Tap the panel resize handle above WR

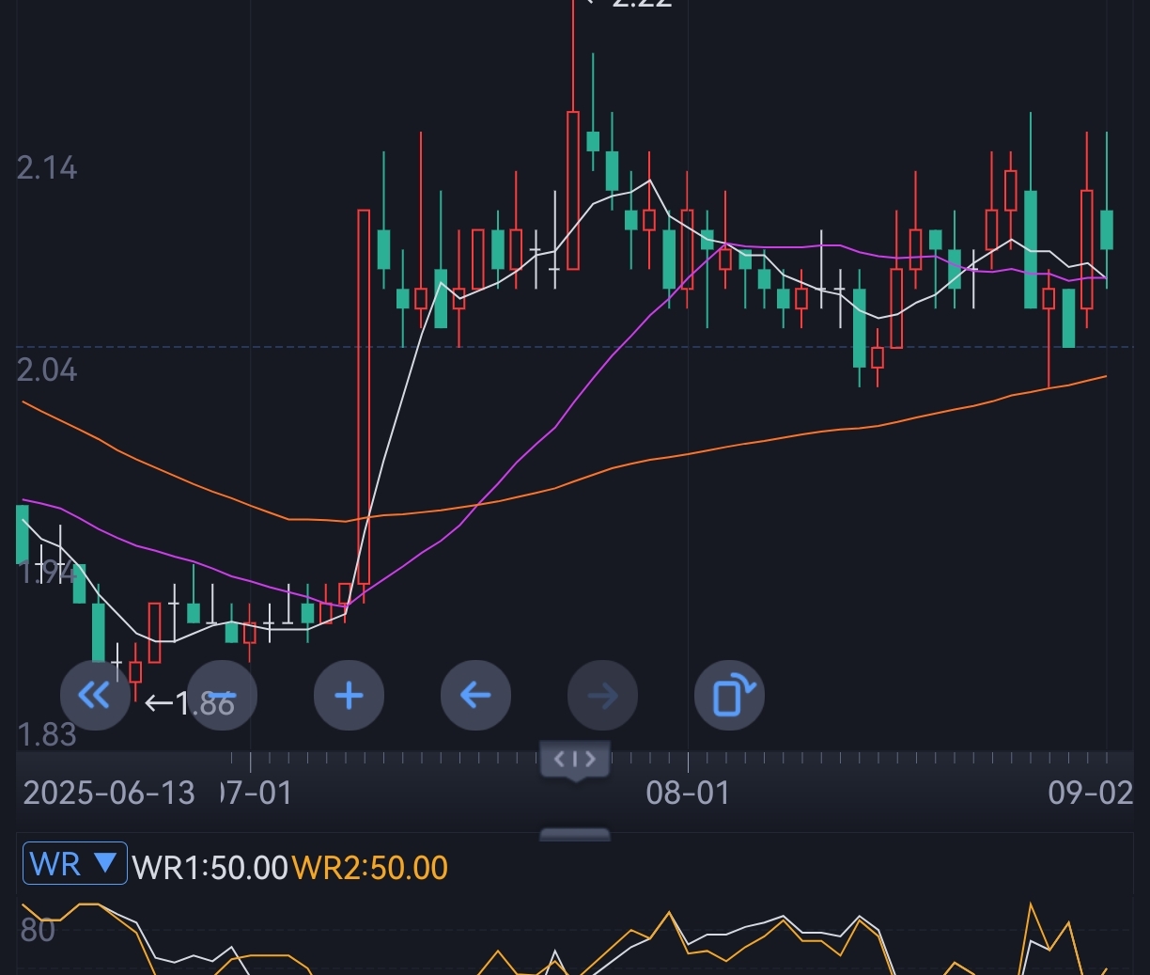(x=575, y=835)
